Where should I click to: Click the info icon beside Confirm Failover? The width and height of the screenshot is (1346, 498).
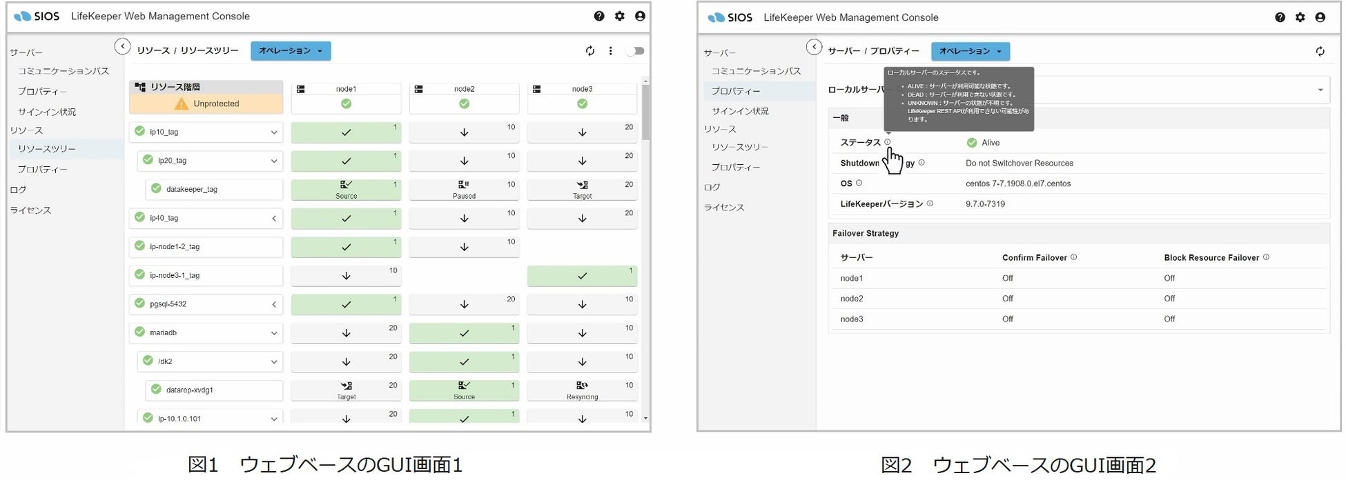point(1073,257)
